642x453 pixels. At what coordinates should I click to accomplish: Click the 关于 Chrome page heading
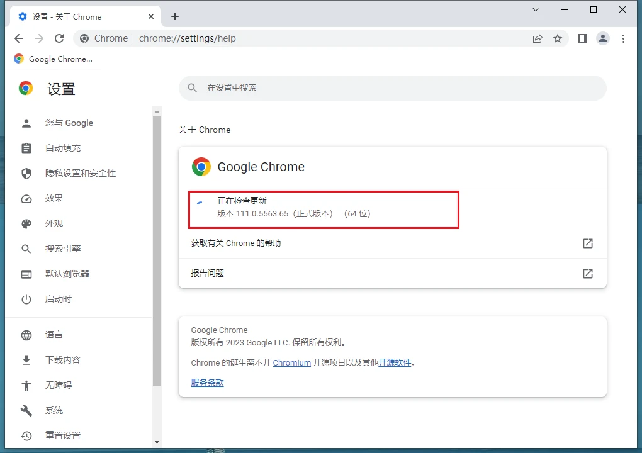click(x=205, y=130)
